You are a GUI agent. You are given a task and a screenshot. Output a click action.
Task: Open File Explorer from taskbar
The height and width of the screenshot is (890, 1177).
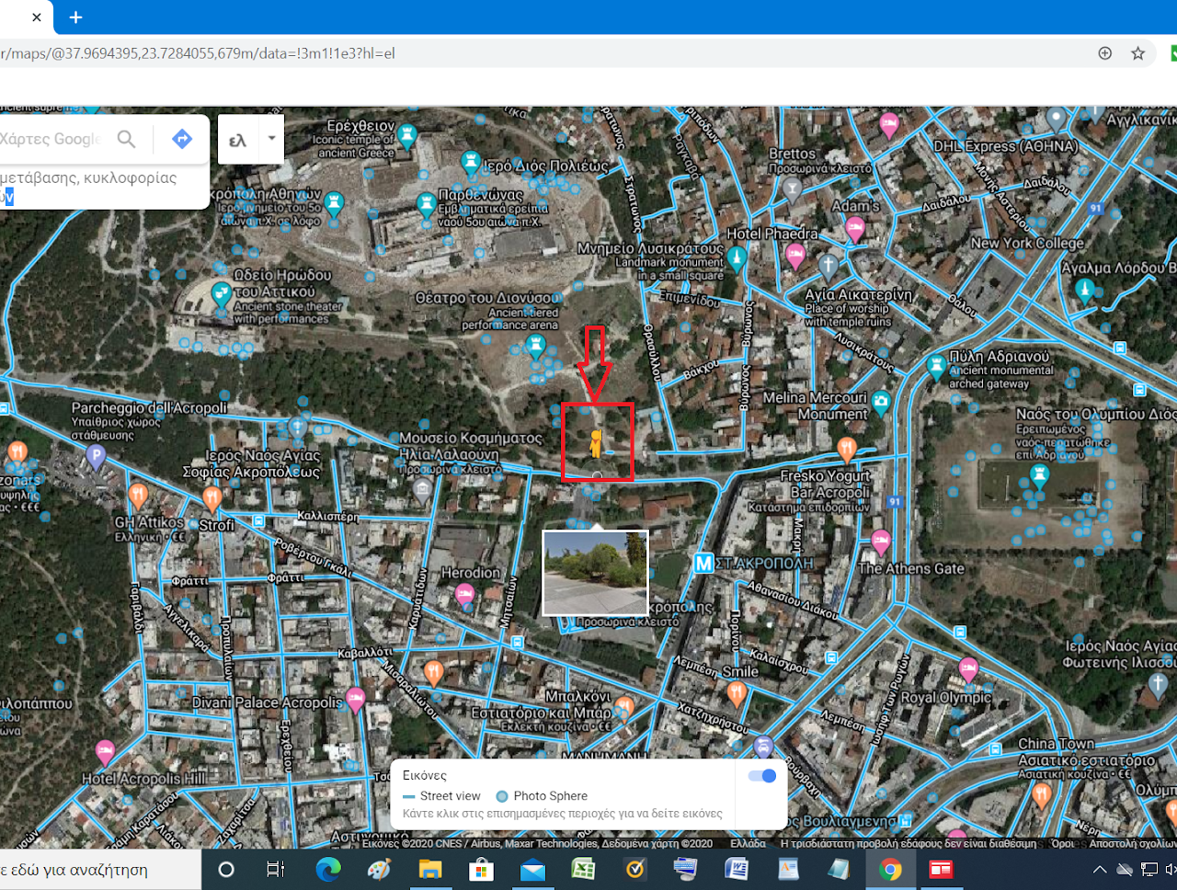(429, 870)
